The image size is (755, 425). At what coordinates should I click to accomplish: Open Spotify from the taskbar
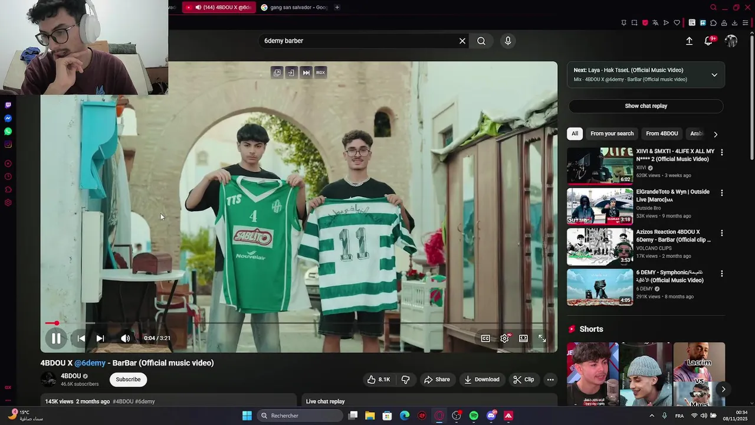(x=474, y=416)
